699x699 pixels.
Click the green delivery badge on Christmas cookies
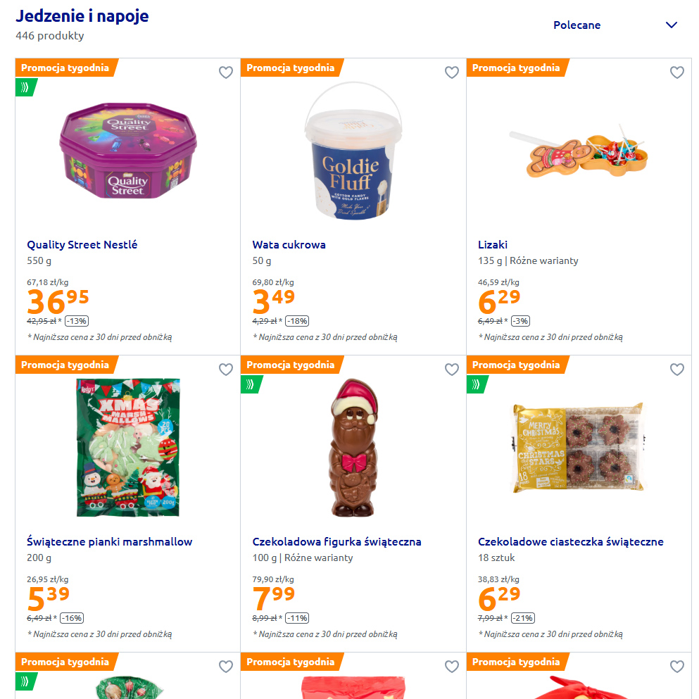(x=477, y=384)
